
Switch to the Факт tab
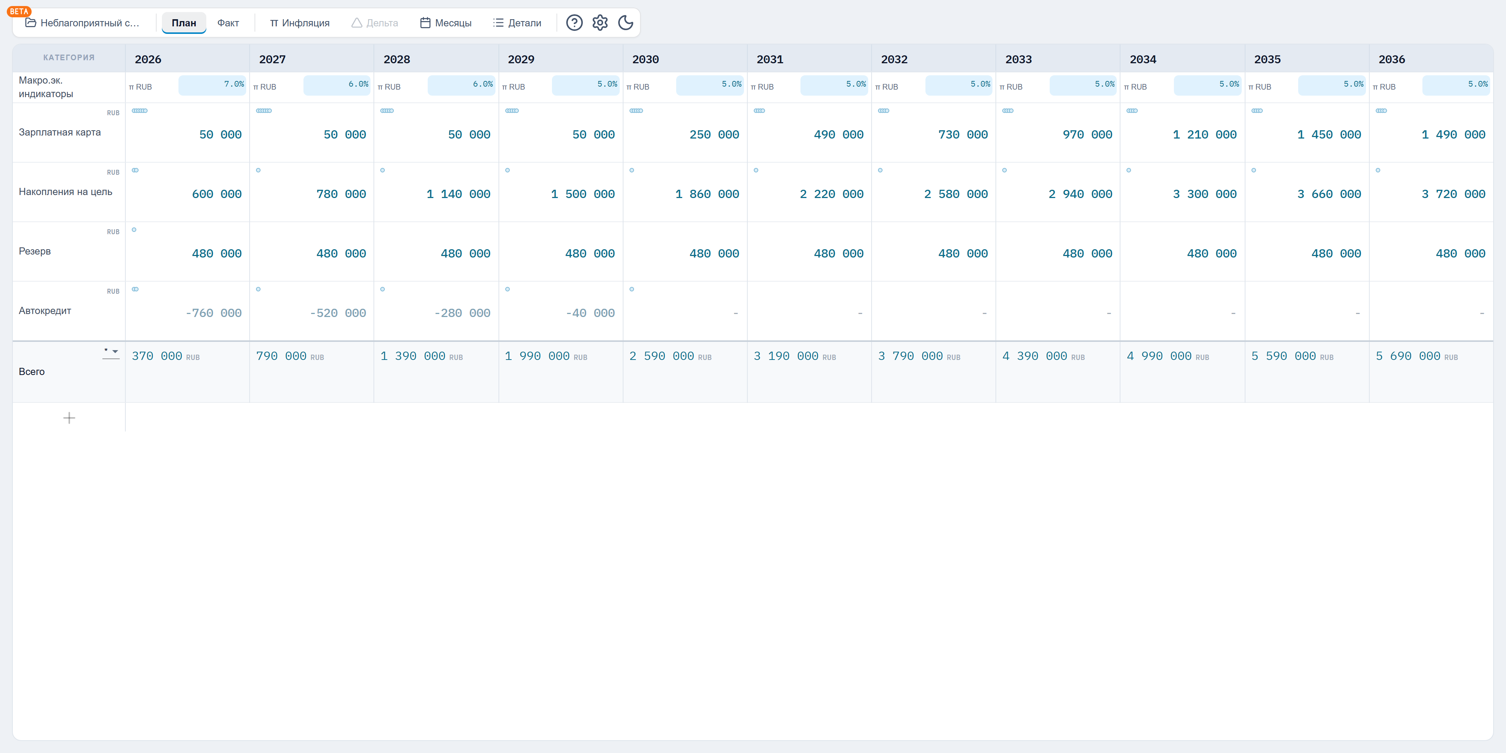[x=228, y=23]
